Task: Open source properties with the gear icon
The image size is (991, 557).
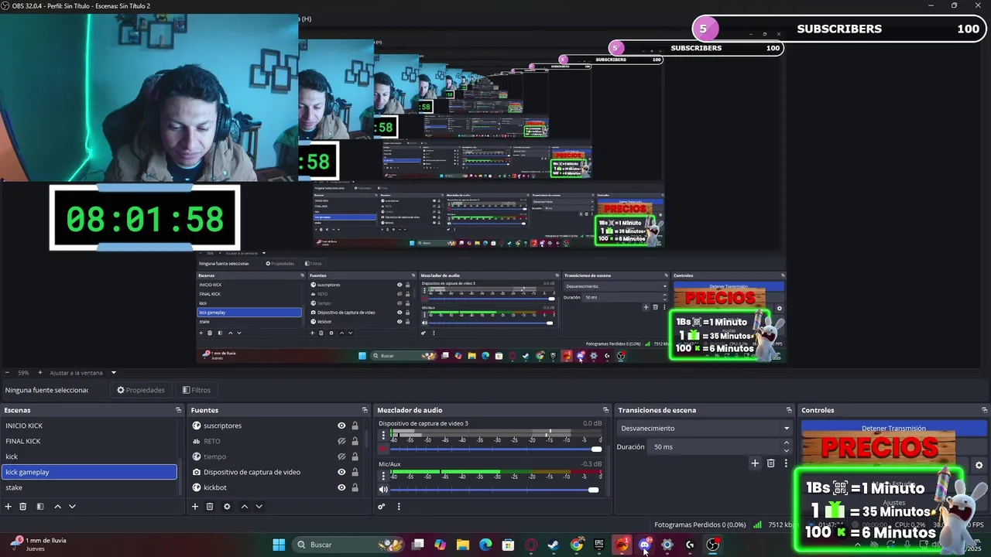Action: [x=227, y=507]
